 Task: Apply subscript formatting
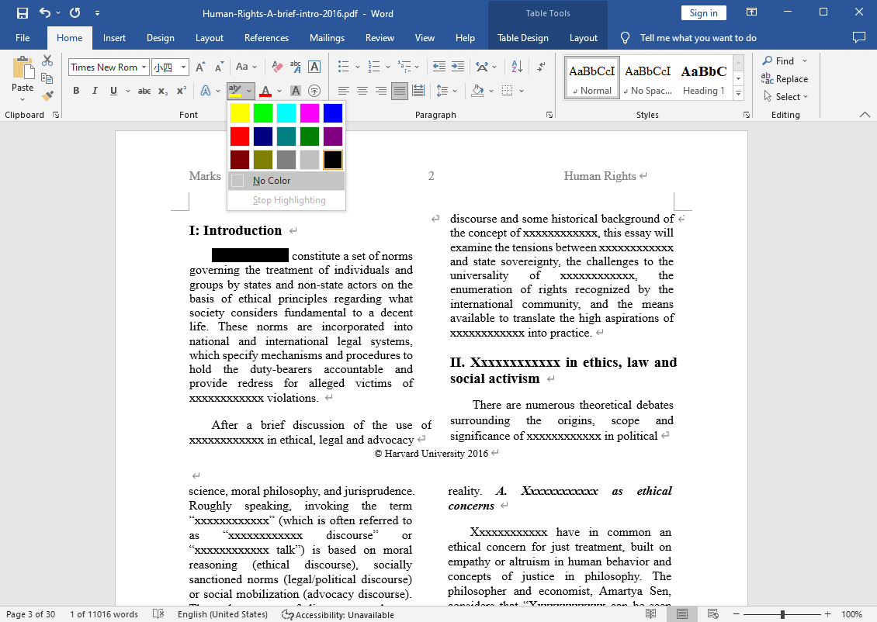point(163,91)
